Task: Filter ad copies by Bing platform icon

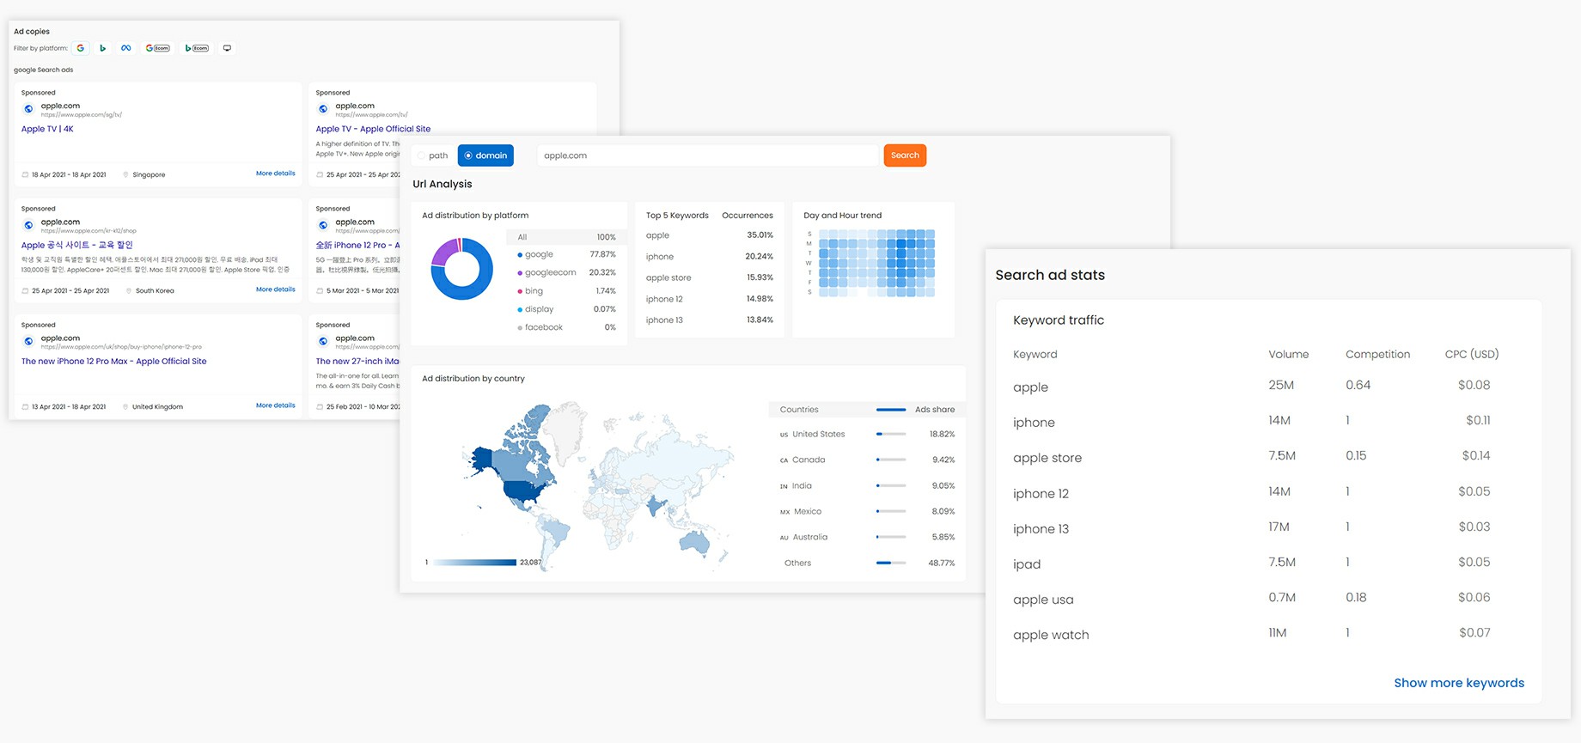Action: (103, 48)
